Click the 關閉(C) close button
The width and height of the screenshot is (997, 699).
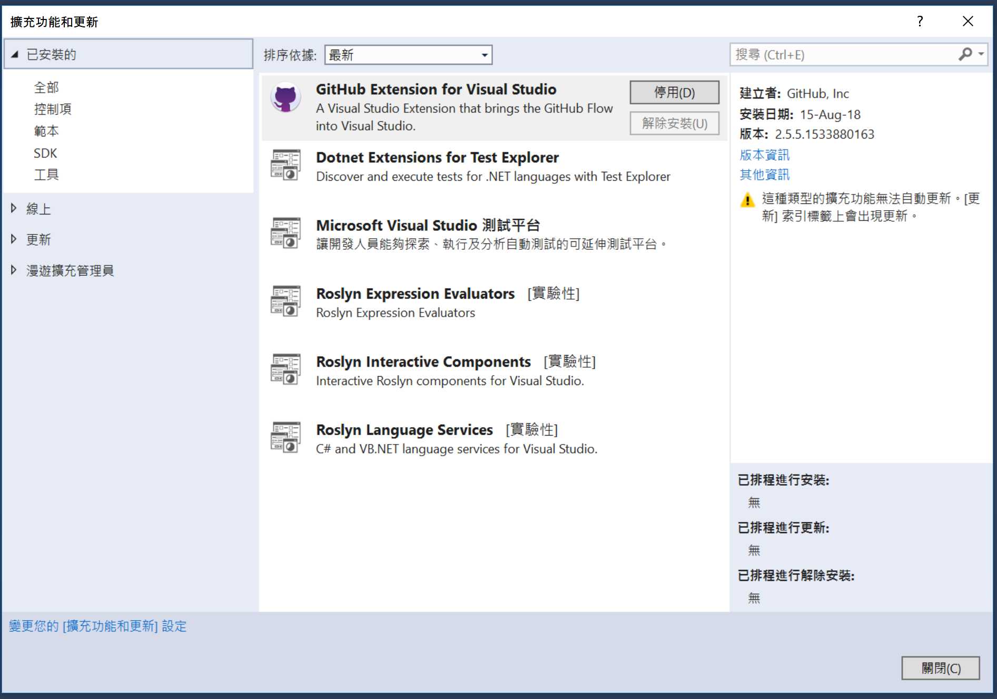pyautogui.click(x=941, y=668)
